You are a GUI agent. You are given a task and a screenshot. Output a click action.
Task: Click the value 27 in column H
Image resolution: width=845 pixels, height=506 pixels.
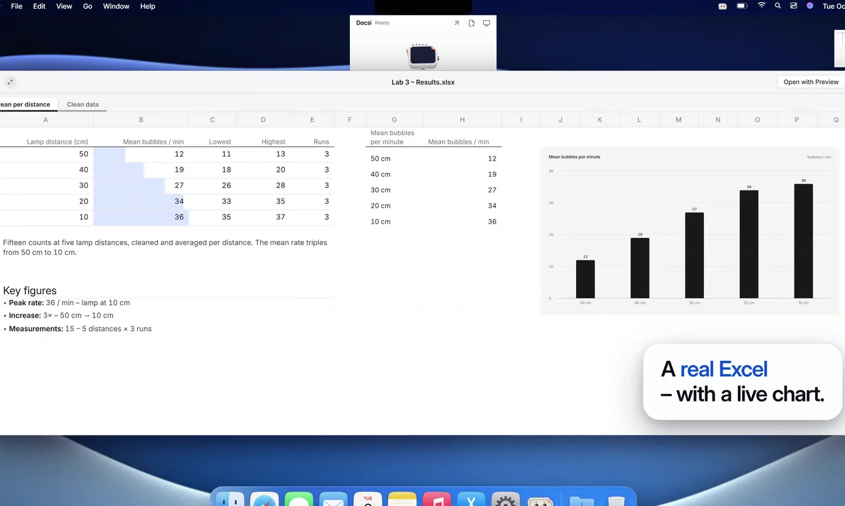pyautogui.click(x=492, y=190)
